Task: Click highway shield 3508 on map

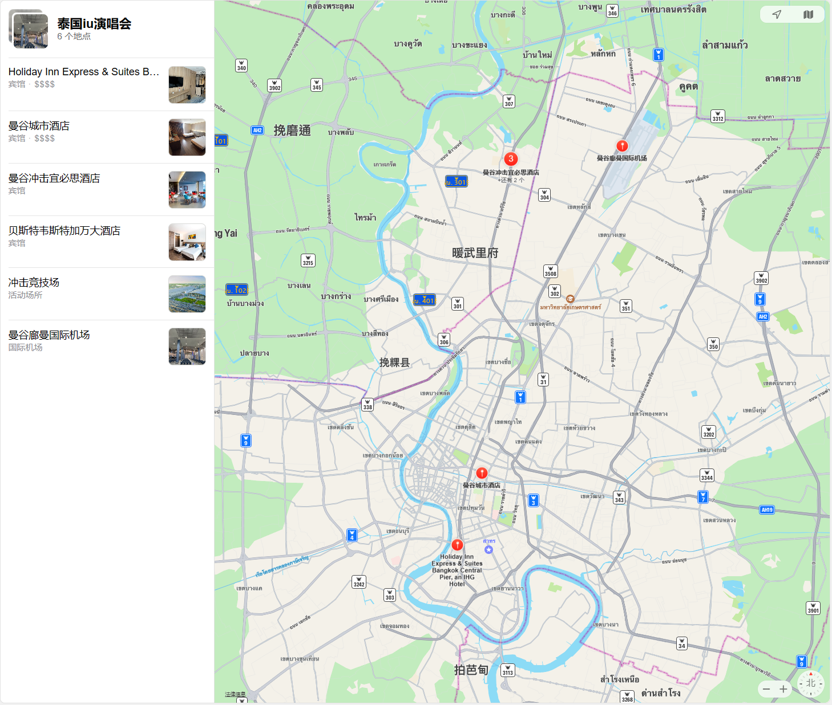Action: click(550, 271)
